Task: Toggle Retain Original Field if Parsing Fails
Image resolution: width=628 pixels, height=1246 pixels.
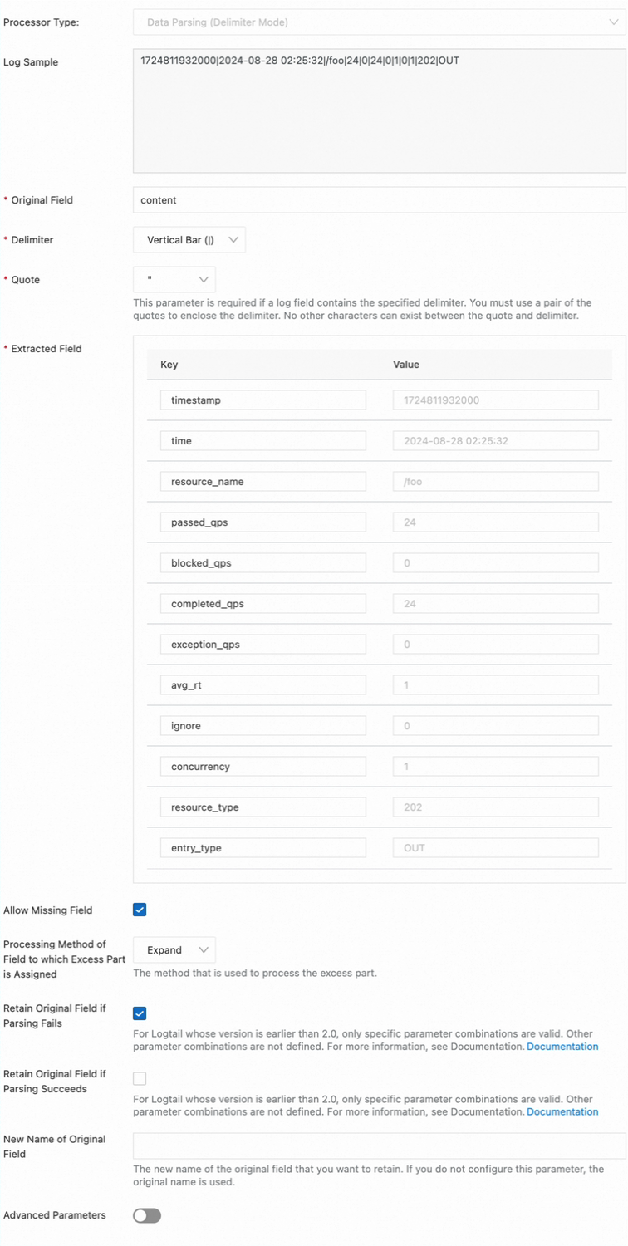Action: [x=140, y=1013]
